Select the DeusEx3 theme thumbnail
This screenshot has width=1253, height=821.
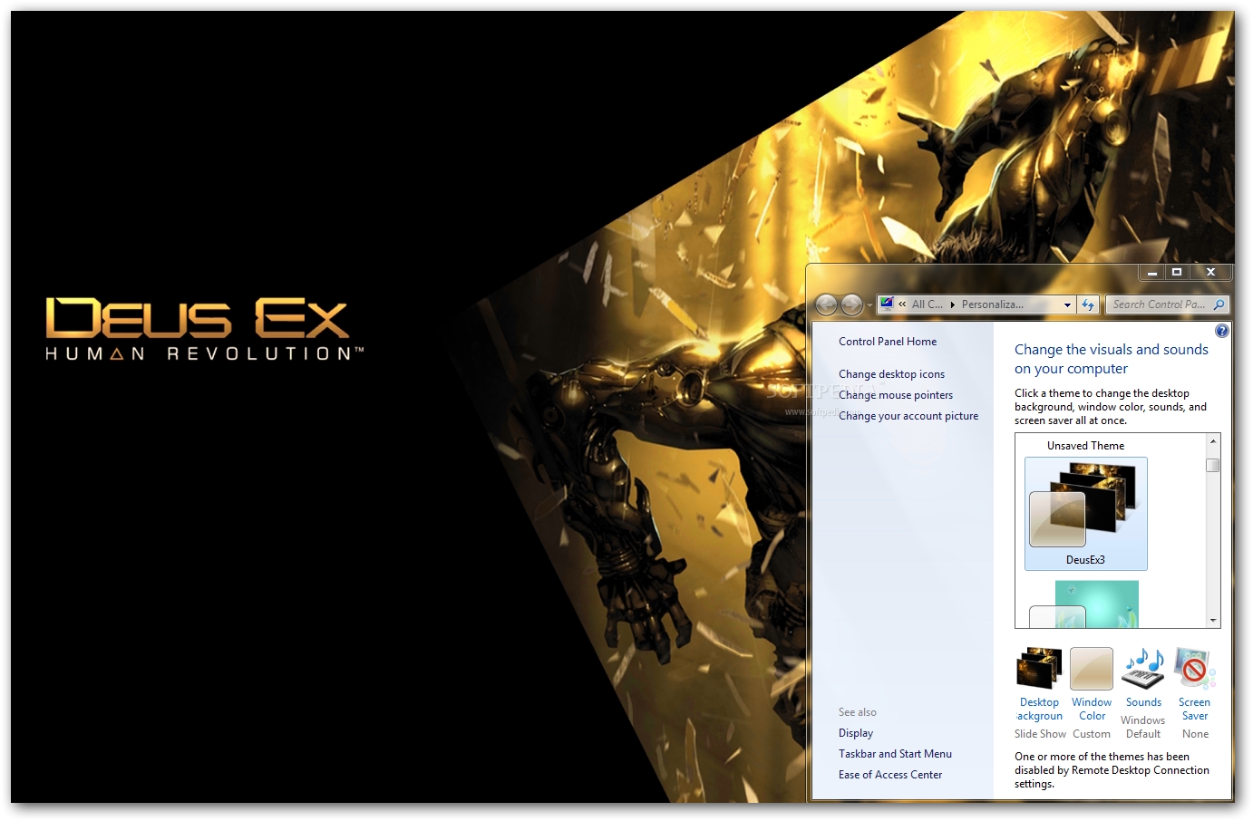coord(1085,513)
